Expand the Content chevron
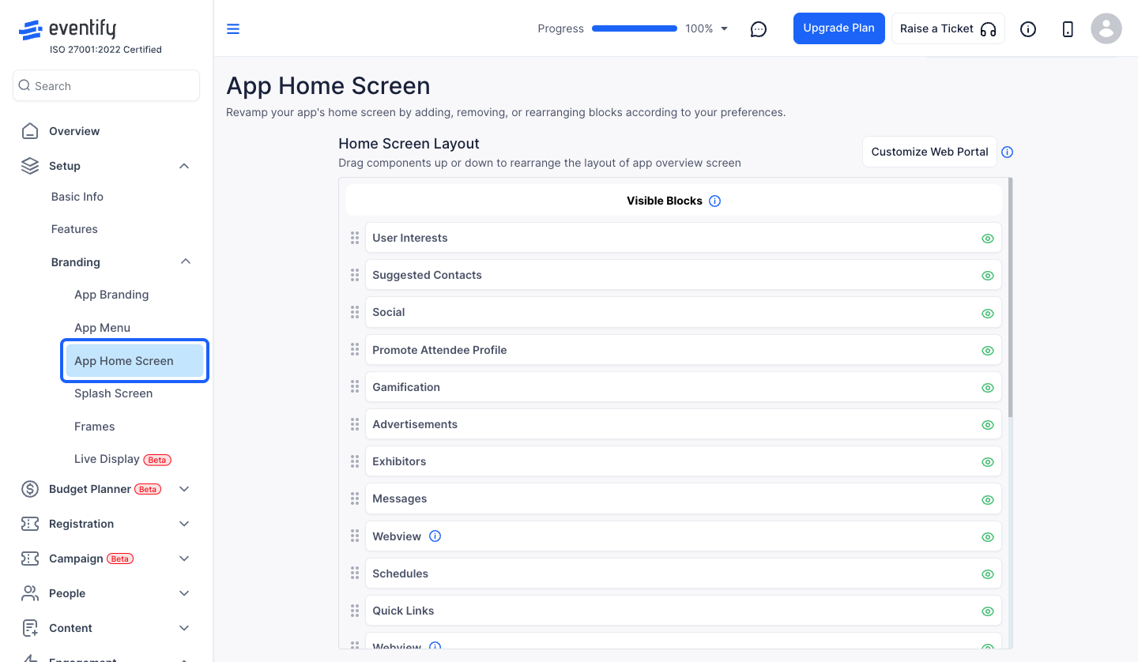The height and width of the screenshot is (662, 1138). coord(184,628)
